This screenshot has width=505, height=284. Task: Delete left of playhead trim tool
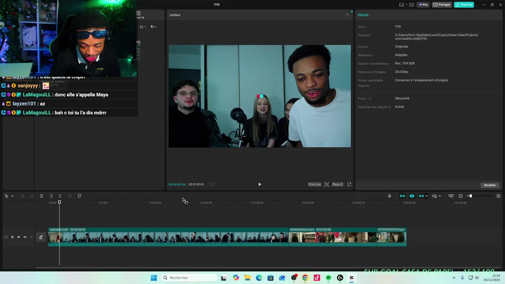[x=51, y=196]
